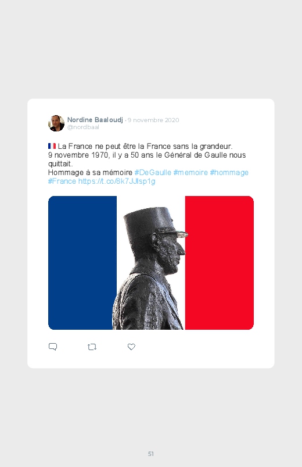This screenshot has width=302, height=467.
Task: Click the retweet arrows icon
Action: [x=92, y=347]
